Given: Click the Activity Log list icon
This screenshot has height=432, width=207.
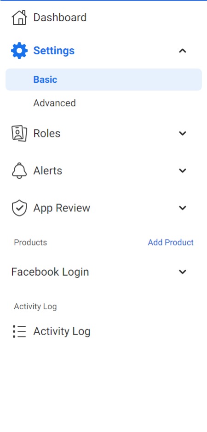Looking at the screenshot, I should pos(19,331).
